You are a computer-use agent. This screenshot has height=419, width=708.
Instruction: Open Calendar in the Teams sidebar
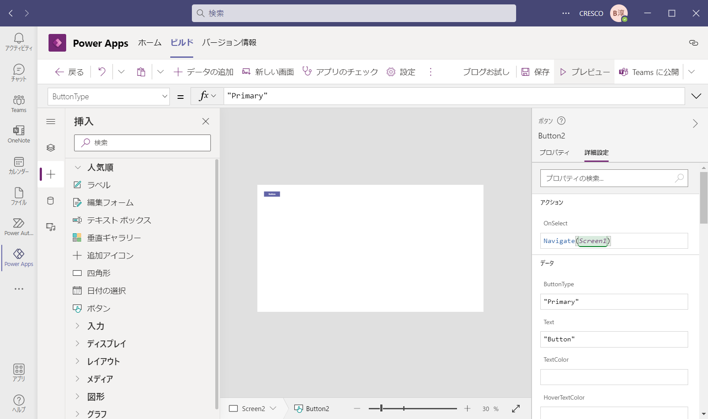click(19, 165)
